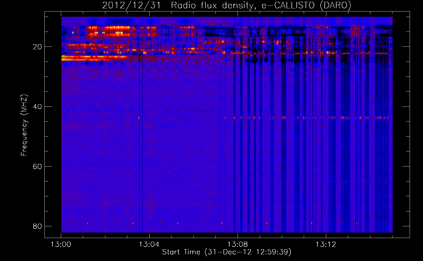Screen dimensions: 423x261
Task: Click the '13:12' time tick label
Action: (x=326, y=245)
